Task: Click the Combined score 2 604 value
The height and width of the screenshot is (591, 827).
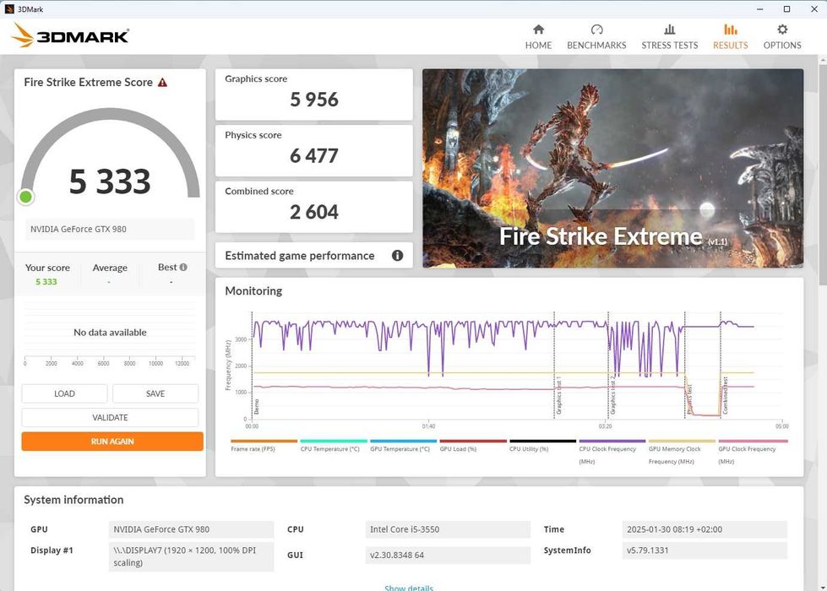Action: tap(313, 213)
